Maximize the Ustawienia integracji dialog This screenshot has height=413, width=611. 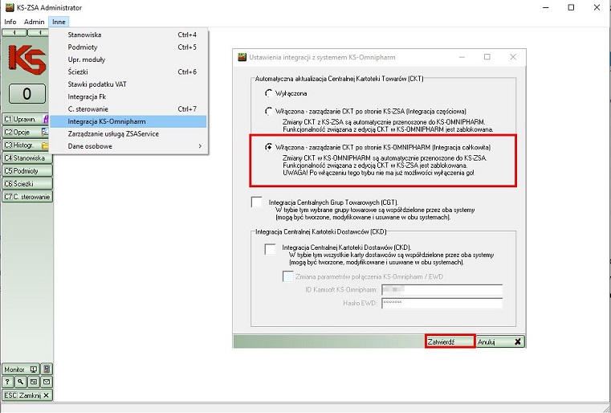487,57
